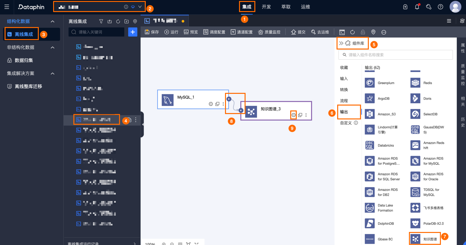Select the 自定义 component category
Image resolution: width=466 pixels, height=245 pixels.
346,123
